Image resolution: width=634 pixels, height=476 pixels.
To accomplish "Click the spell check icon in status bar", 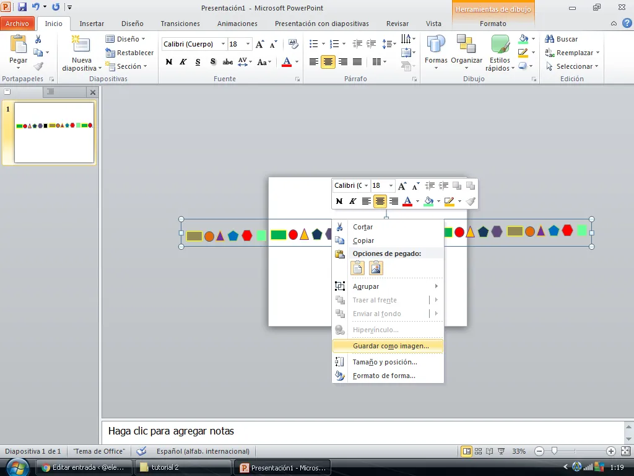I will coord(141,451).
